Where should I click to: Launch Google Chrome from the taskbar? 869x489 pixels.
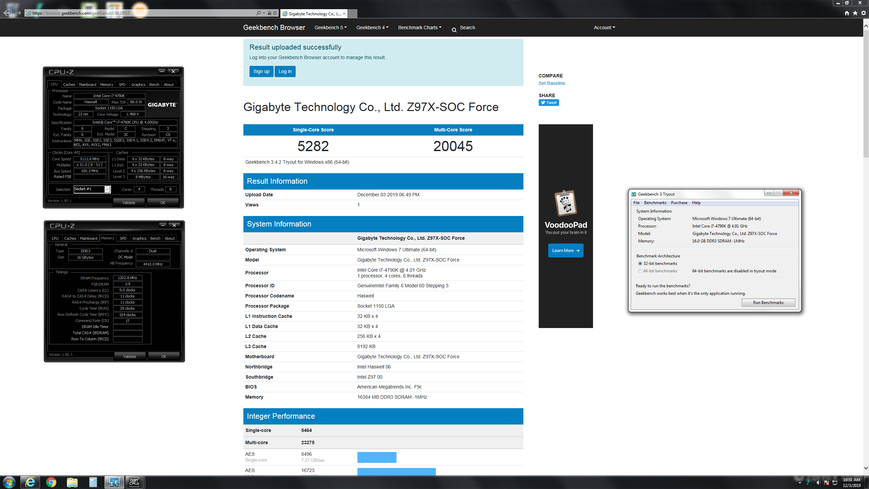[x=51, y=482]
